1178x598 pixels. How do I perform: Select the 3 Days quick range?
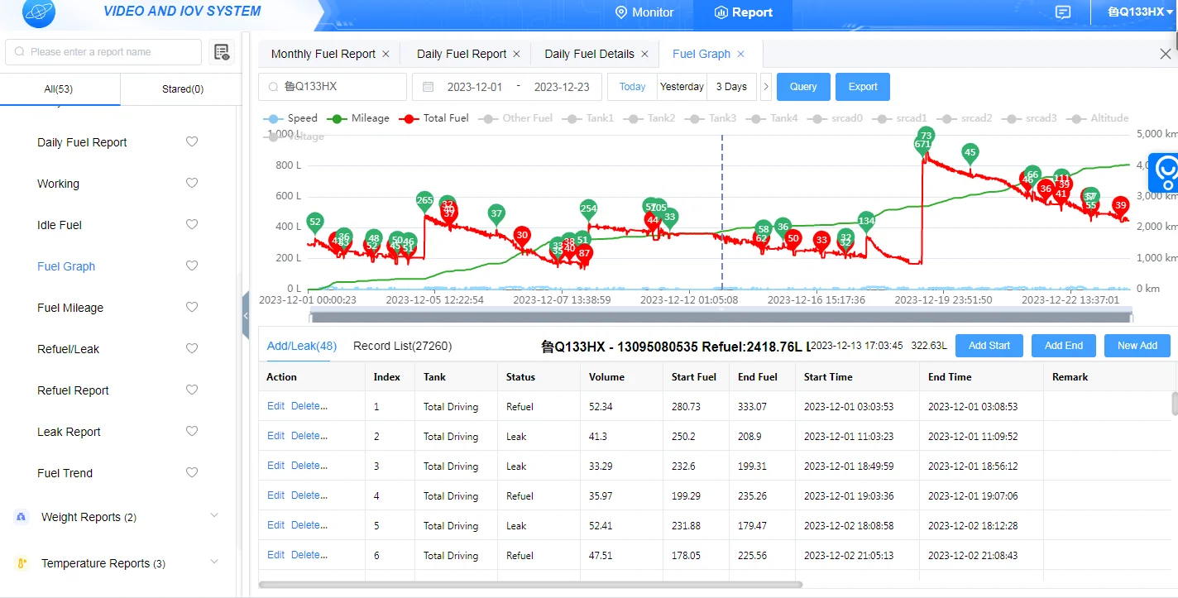(x=731, y=87)
